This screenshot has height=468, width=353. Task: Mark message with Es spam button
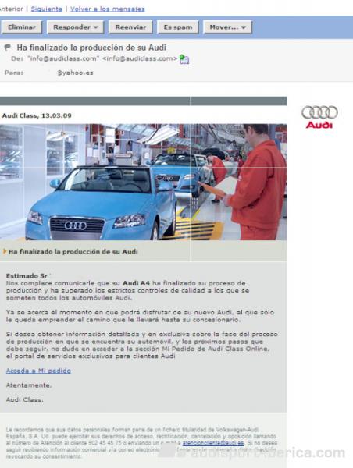tap(178, 27)
